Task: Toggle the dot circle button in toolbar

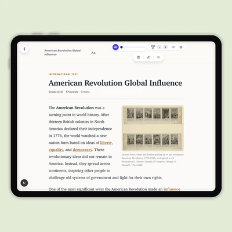Action: [165, 47]
